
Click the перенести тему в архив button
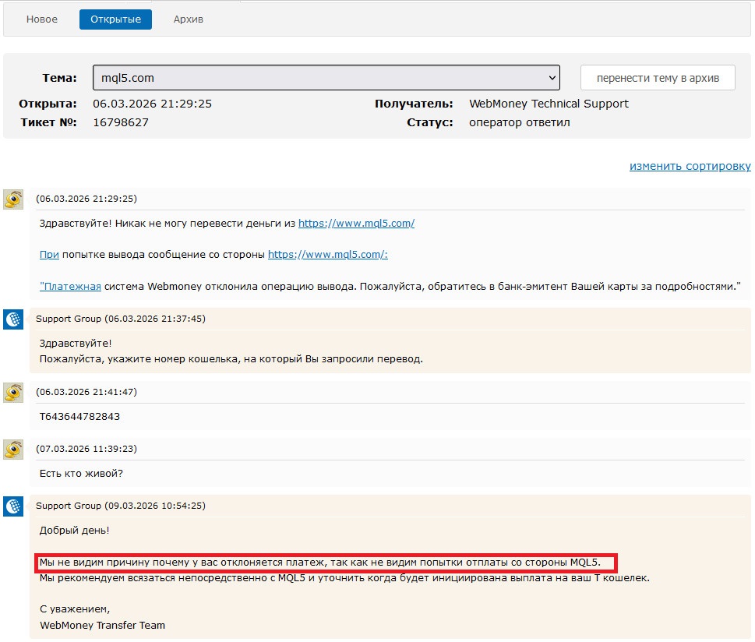click(x=658, y=78)
